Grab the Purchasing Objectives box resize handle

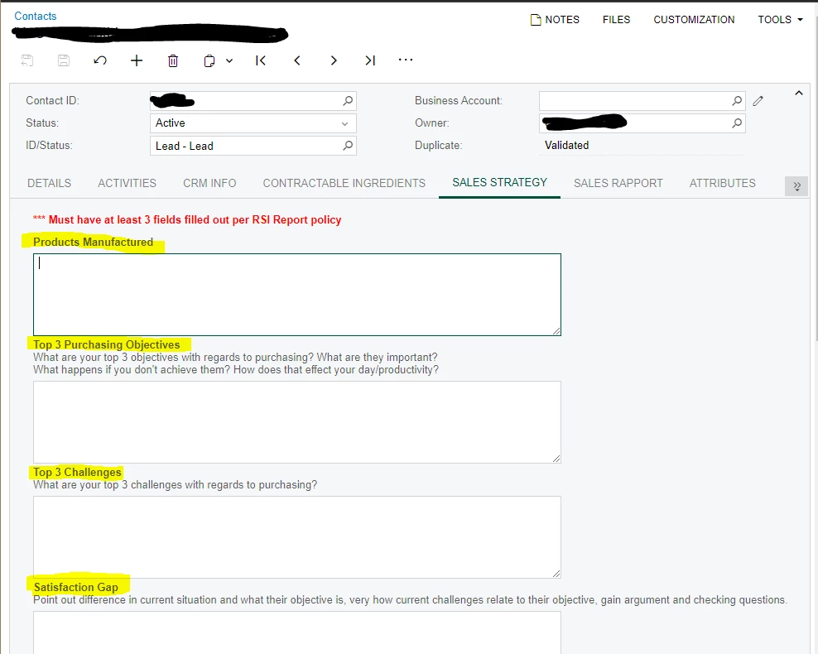pyautogui.click(x=556, y=459)
